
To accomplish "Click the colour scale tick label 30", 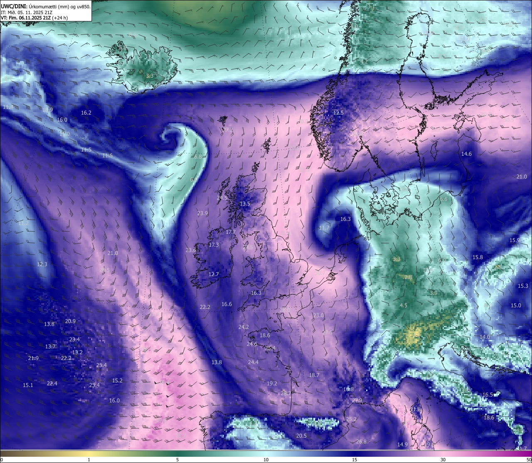I will (443, 460).
